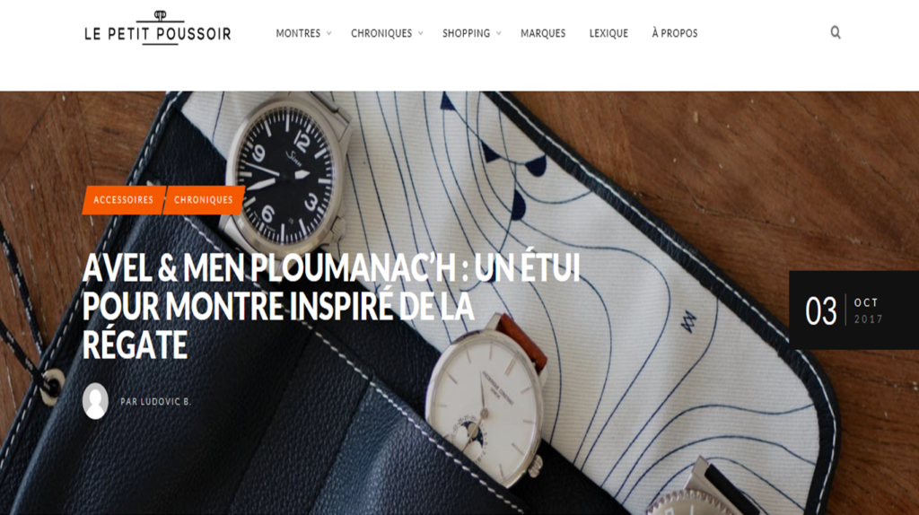Open the Avel & Men Ploumanac'h article title
This screenshot has width=919, height=515.
[331, 306]
